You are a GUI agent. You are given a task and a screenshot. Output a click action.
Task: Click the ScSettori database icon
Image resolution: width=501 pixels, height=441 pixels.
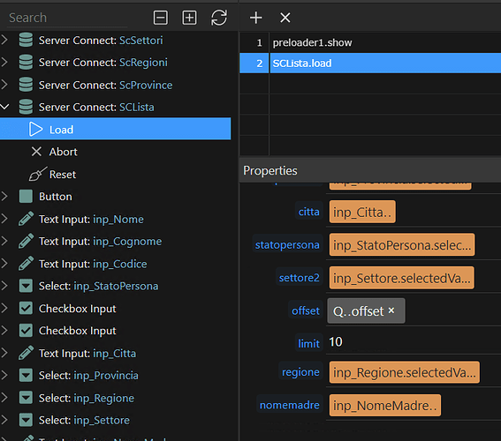[x=26, y=41]
